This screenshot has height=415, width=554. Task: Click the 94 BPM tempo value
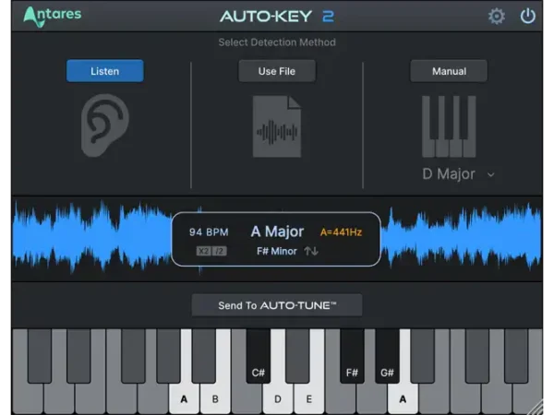(209, 232)
